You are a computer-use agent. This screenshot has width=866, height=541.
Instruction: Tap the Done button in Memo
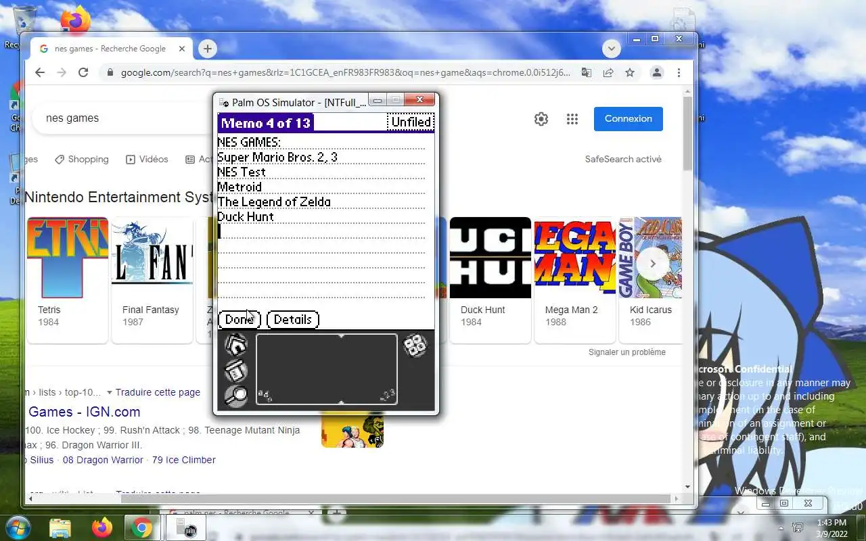(x=240, y=319)
